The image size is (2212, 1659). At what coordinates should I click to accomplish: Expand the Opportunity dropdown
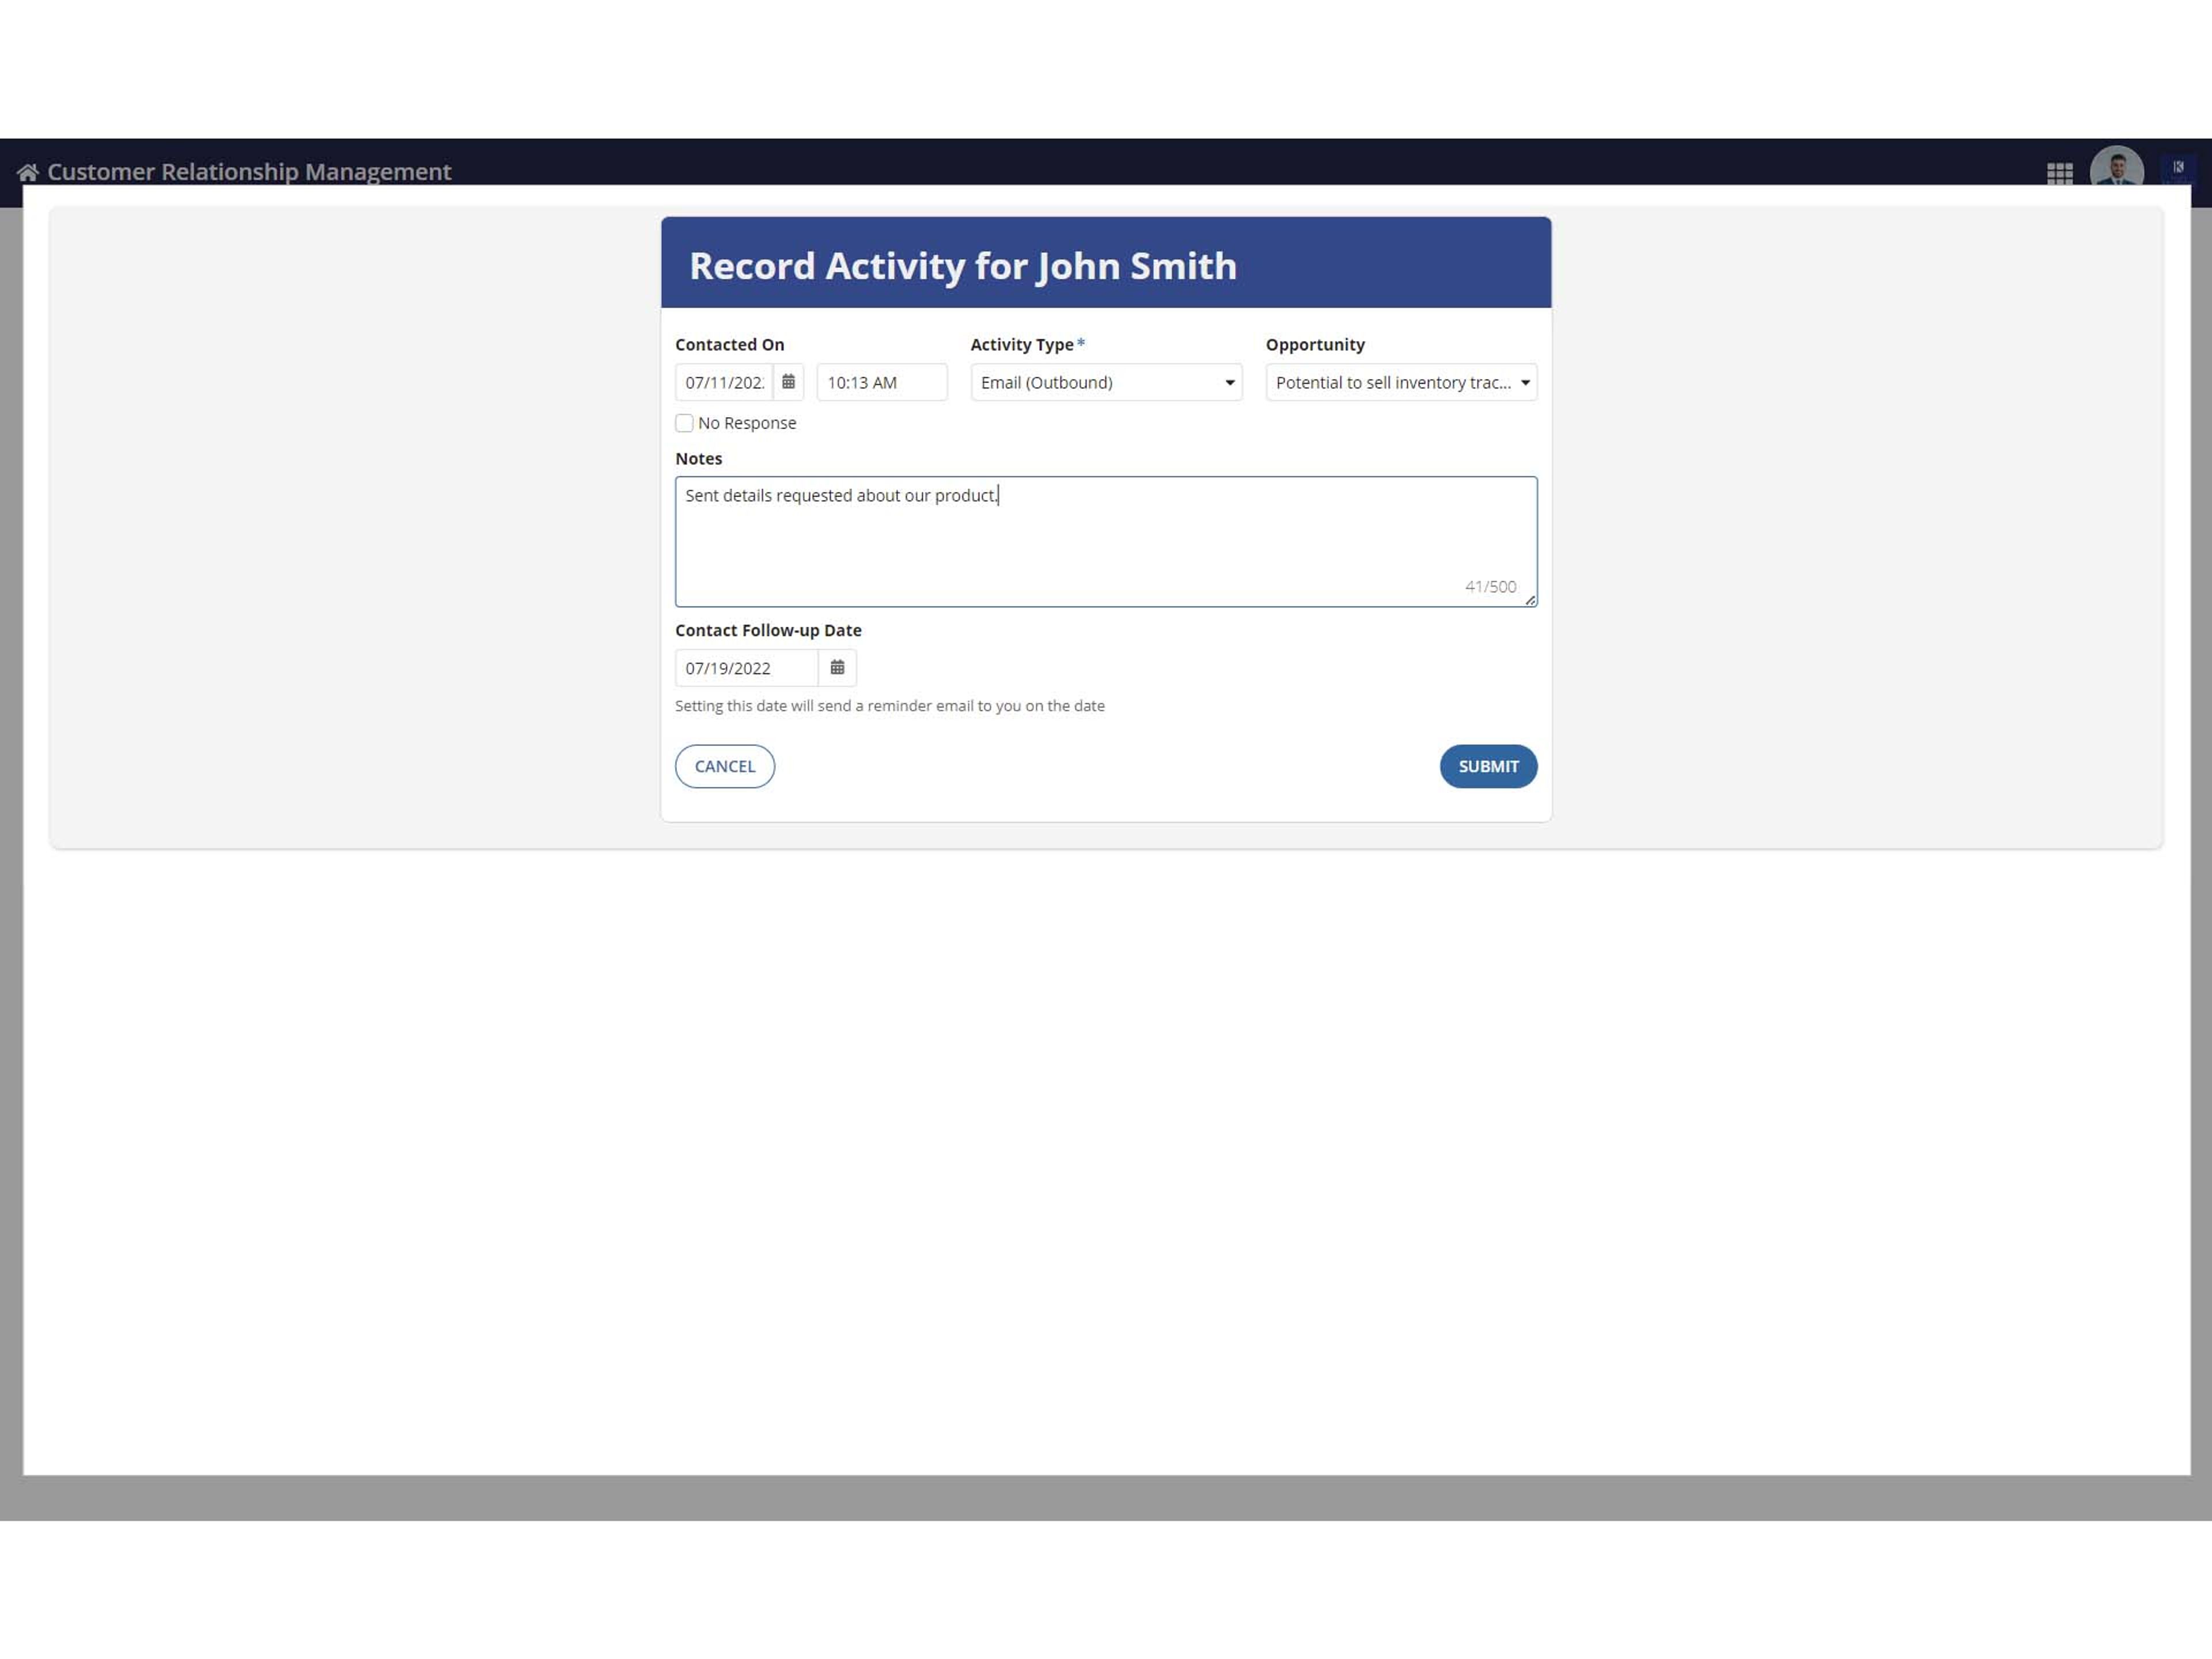[1401, 382]
